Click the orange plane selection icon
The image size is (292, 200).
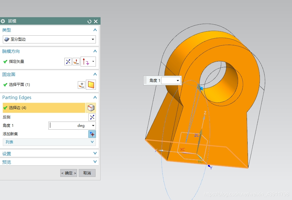click(x=91, y=85)
